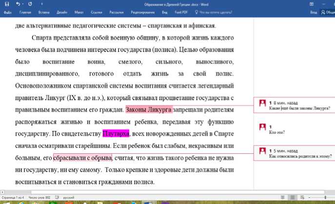Click the horizontal scrollbar below the document
The image size is (335, 204).
tap(146, 192)
